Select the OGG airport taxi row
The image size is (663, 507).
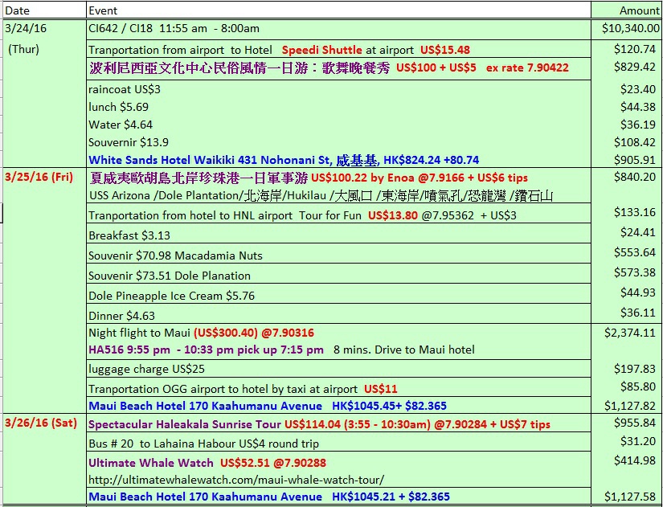[338, 387]
